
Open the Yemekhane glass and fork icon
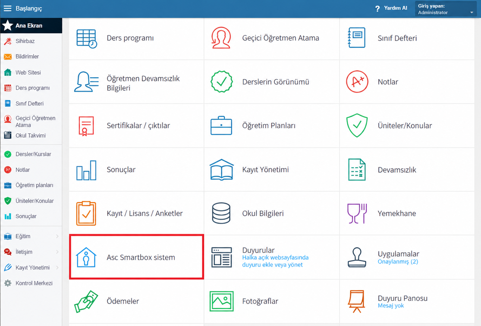click(357, 213)
